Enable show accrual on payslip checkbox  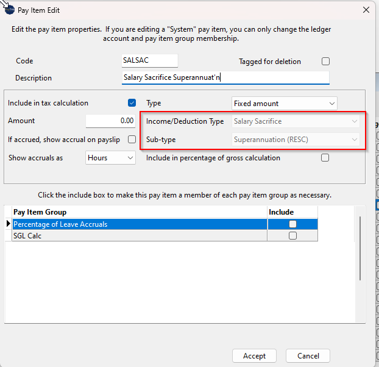click(x=132, y=140)
